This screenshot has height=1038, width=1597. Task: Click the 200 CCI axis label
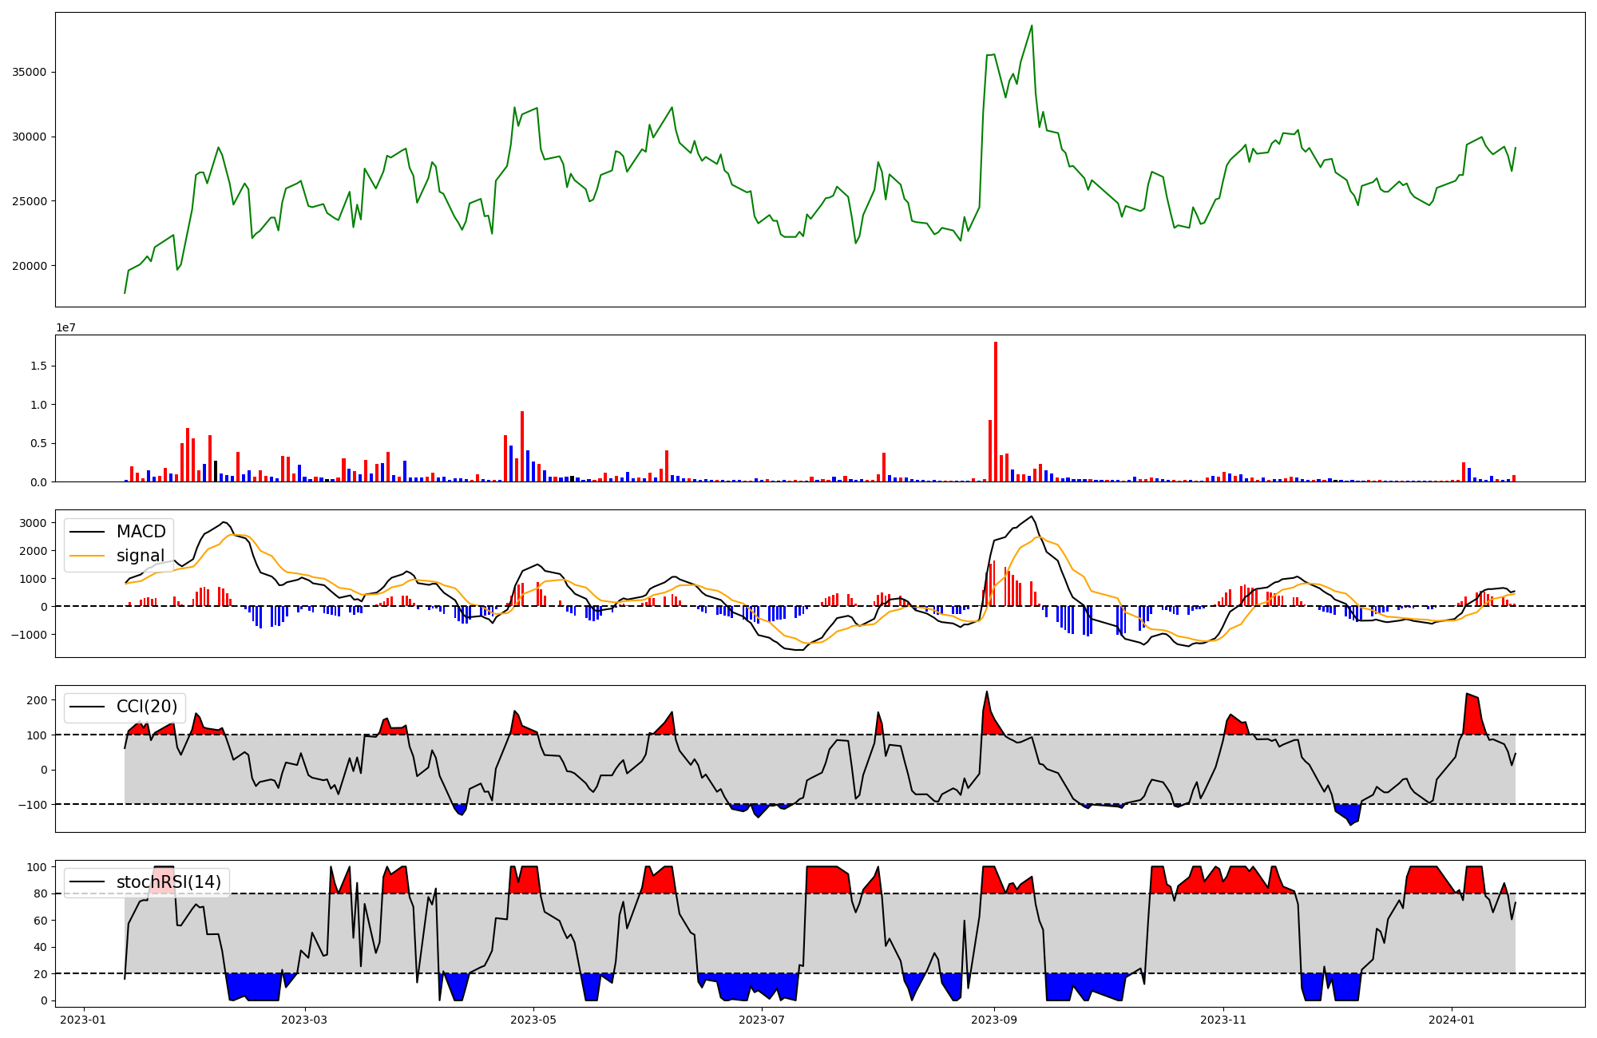click(x=37, y=700)
